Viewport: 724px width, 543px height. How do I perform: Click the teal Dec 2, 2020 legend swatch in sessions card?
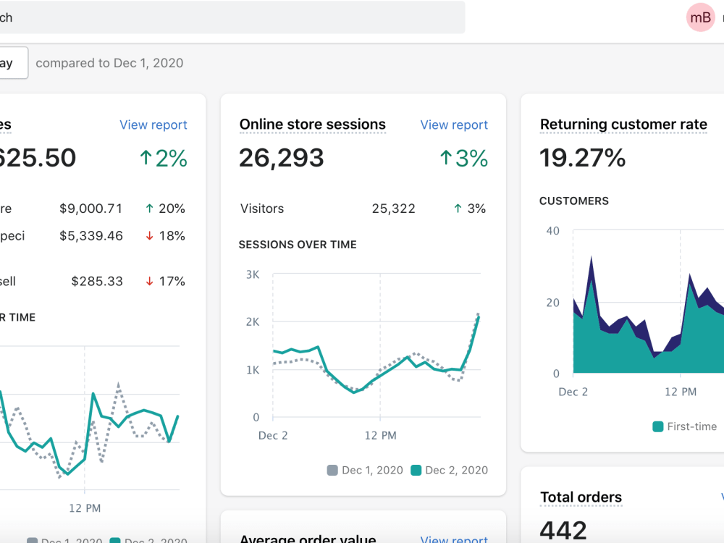pyautogui.click(x=416, y=471)
